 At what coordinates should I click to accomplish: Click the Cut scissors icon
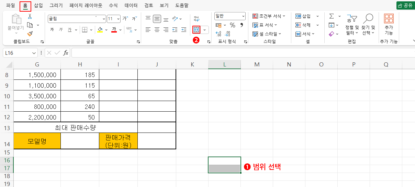pos(30,16)
